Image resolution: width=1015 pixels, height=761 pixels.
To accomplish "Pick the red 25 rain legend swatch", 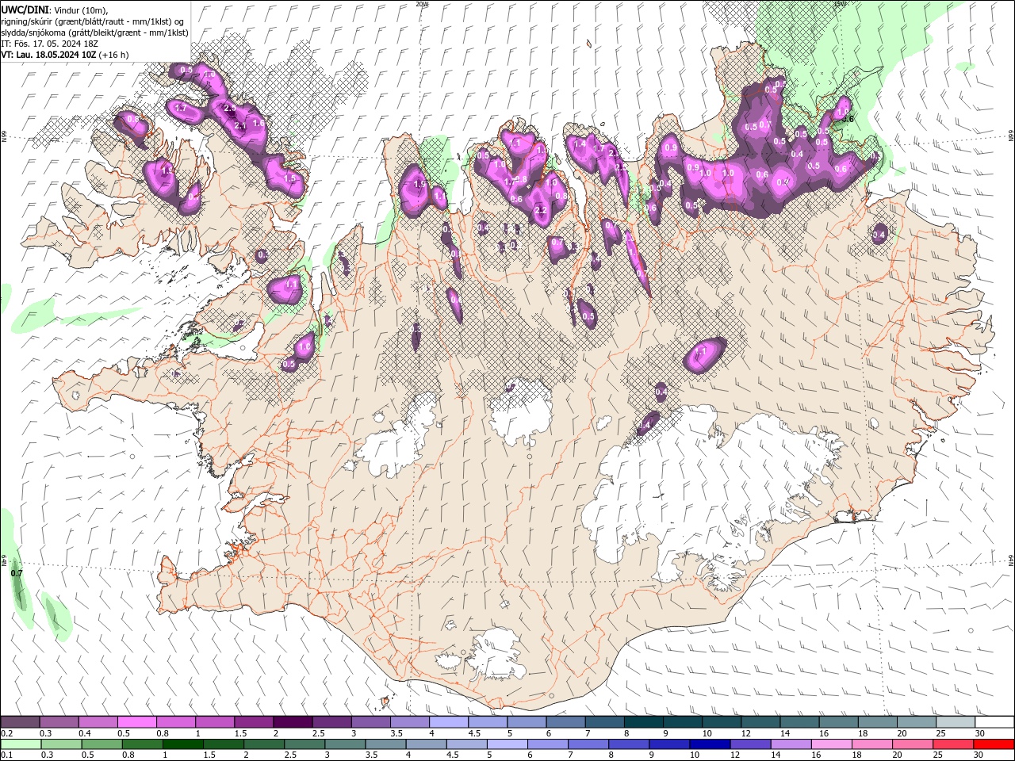I will coord(953,744).
